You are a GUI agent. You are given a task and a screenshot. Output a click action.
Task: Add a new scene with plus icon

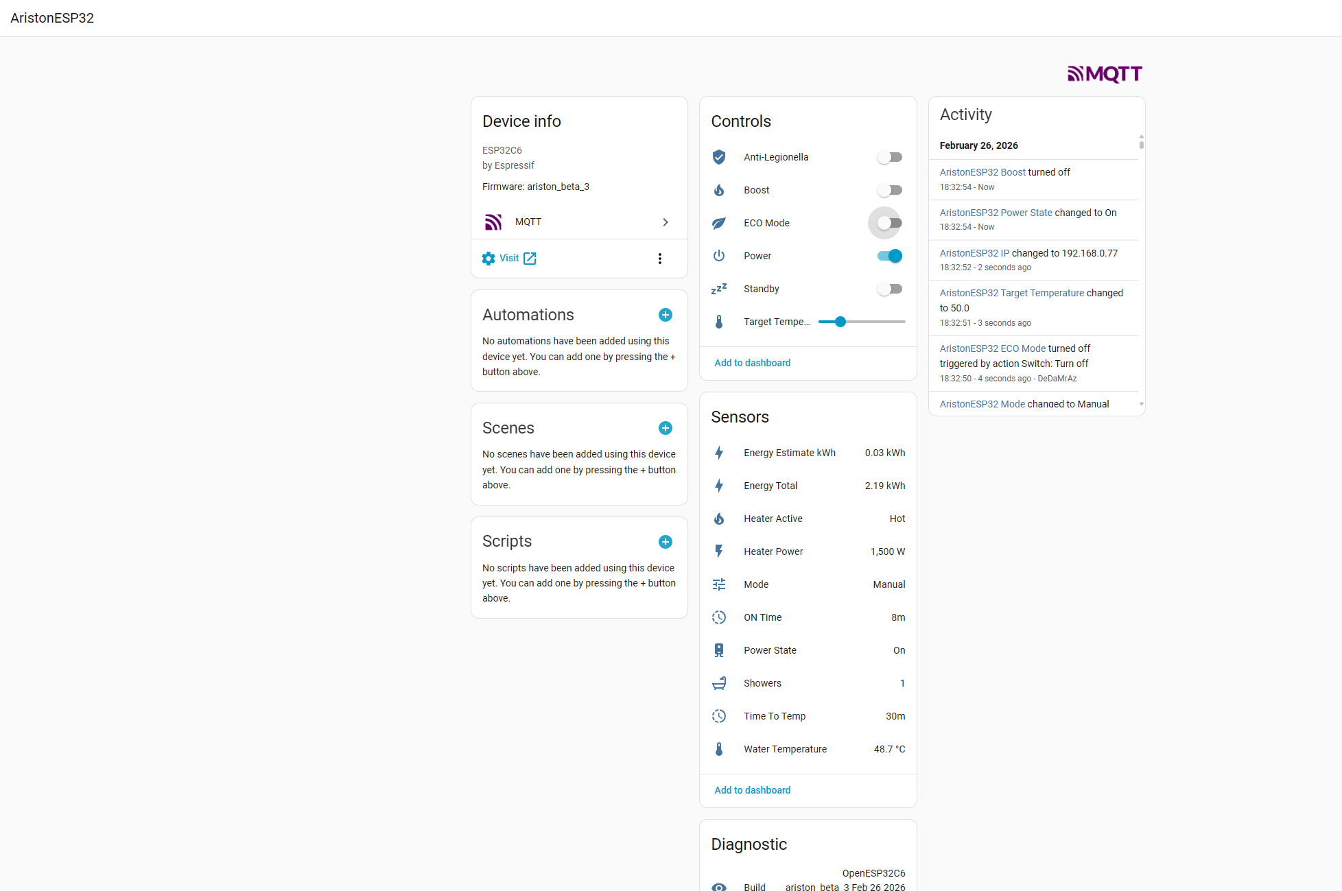[665, 428]
